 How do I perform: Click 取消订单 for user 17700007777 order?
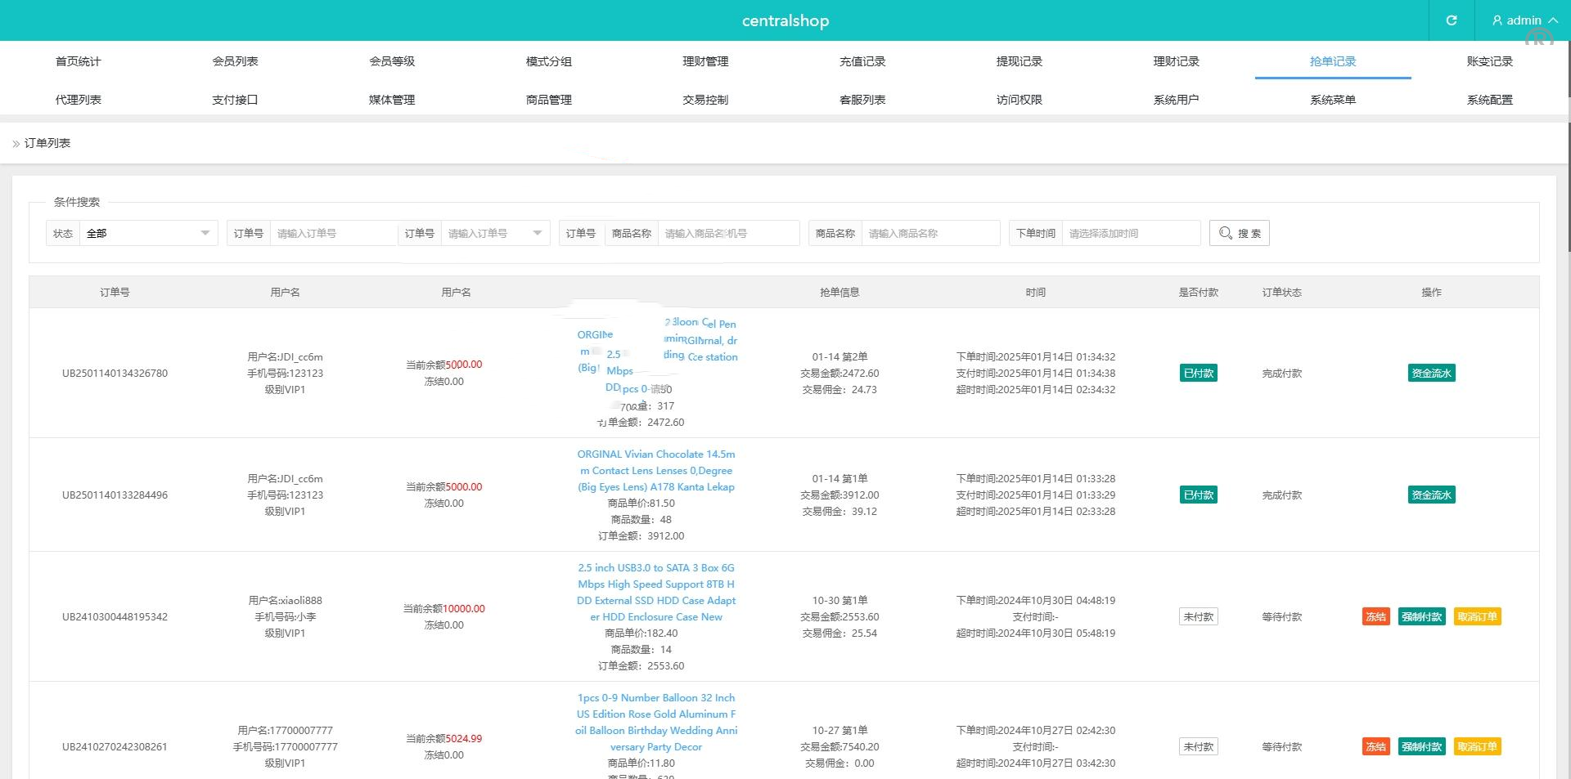[1477, 747]
